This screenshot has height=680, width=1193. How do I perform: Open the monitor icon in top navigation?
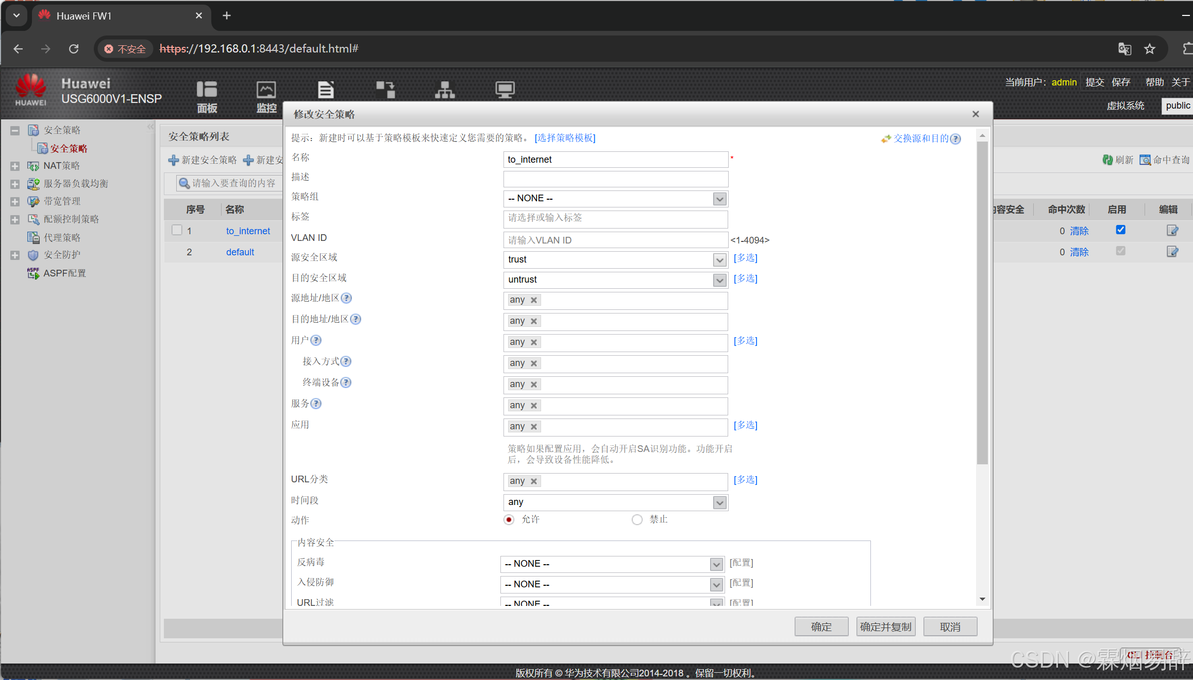tap(266, 90)
